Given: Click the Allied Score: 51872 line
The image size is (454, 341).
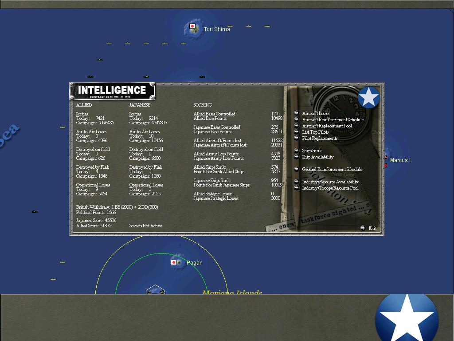Looking at the screenshot, I should (x=94, y=226).
